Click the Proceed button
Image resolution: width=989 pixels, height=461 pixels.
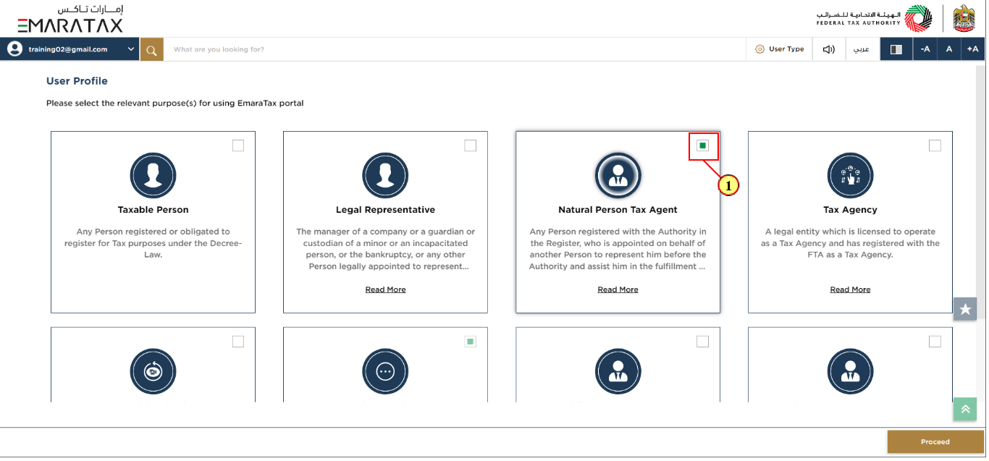pyautogui.click(x=935, y=441)
